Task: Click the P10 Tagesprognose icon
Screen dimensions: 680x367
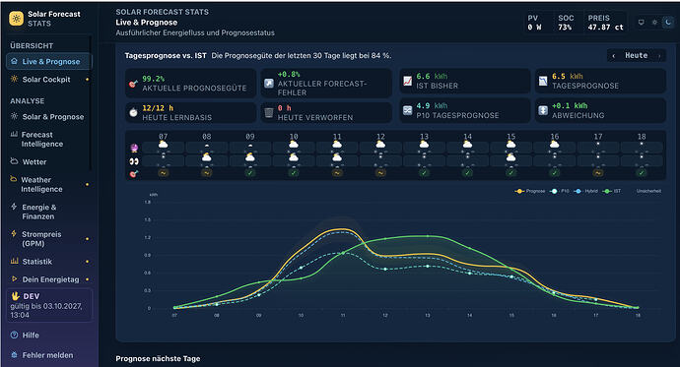Action: click(x=408, y=110)
